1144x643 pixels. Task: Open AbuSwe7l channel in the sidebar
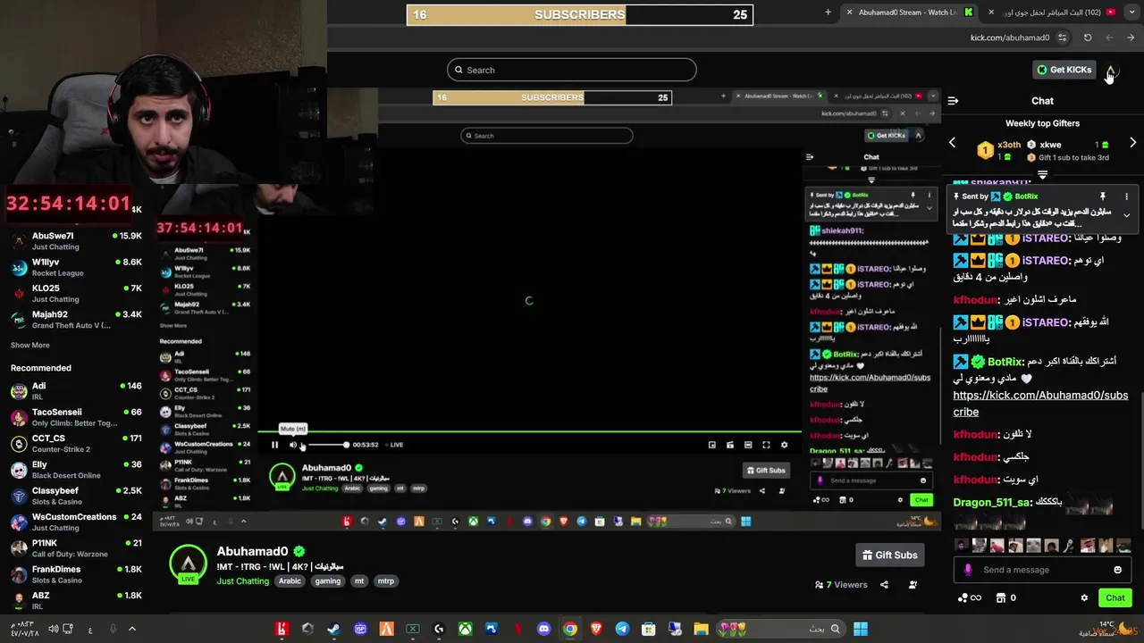pyautogui.click(x=76, y=241)
